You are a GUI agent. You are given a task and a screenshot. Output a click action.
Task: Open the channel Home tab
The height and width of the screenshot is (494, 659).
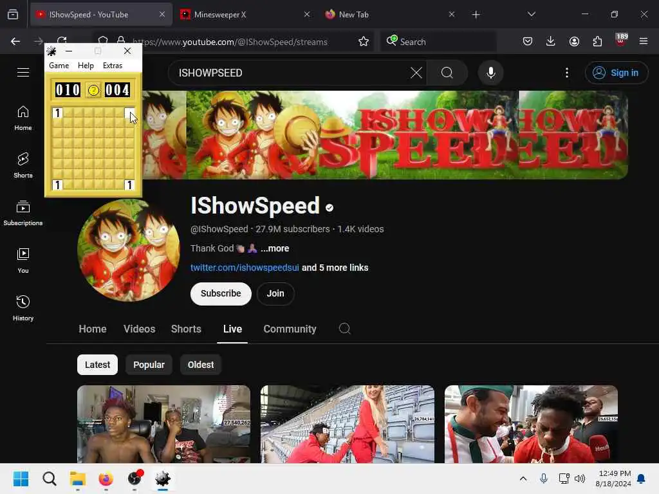[x=93, y=329]
